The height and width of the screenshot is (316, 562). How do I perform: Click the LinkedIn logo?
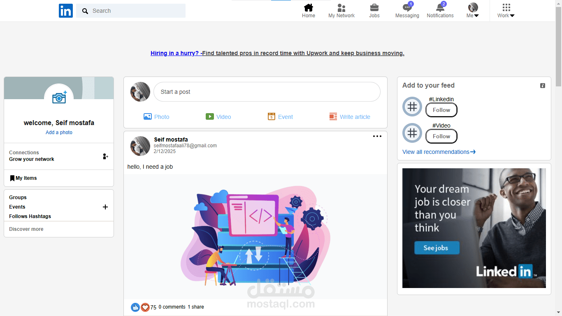[66, 11]
